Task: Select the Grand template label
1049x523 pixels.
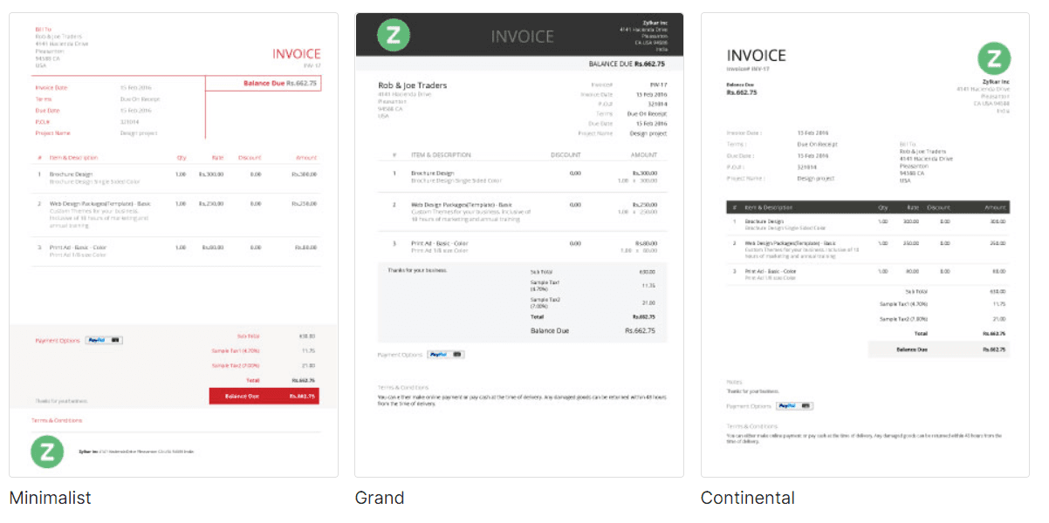Action: click(378, 498)
